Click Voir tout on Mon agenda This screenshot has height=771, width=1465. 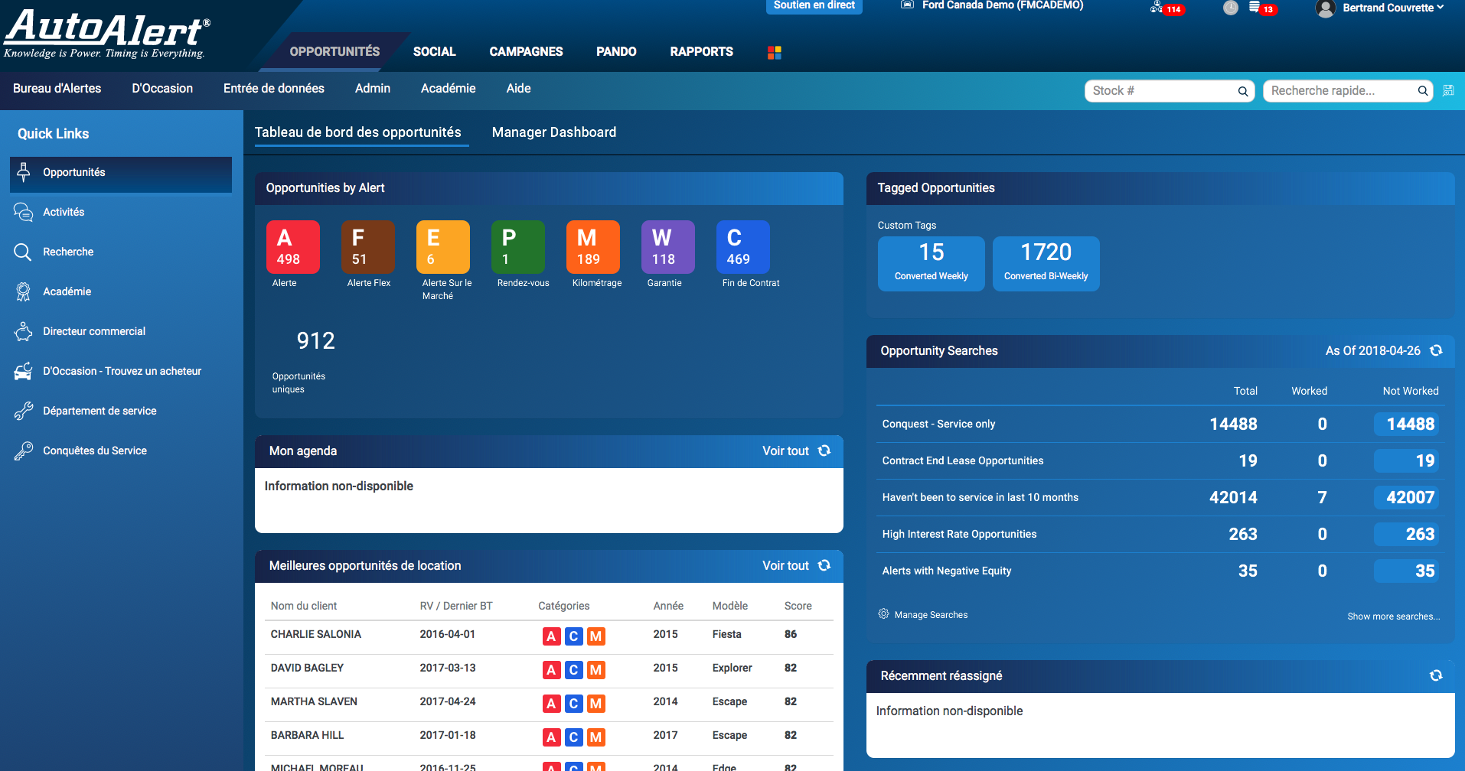[785, 451]
